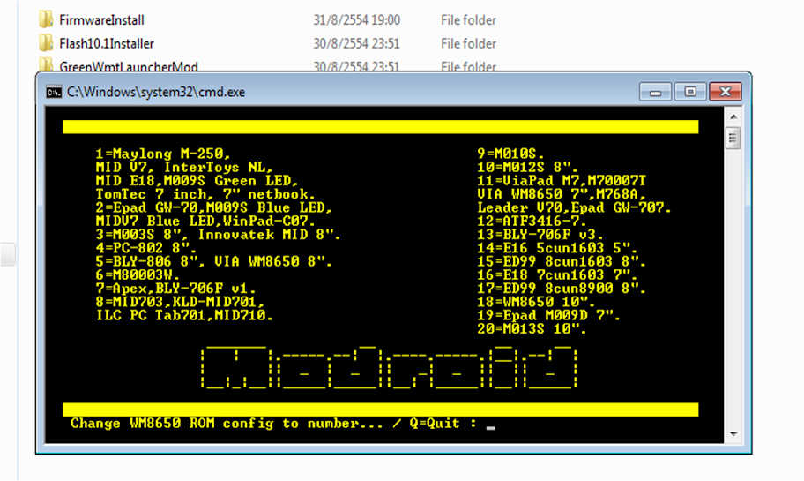
Task: Open the Flash10.1Installer folder icon
Action: pyautogui.click(x=46, y=43)
